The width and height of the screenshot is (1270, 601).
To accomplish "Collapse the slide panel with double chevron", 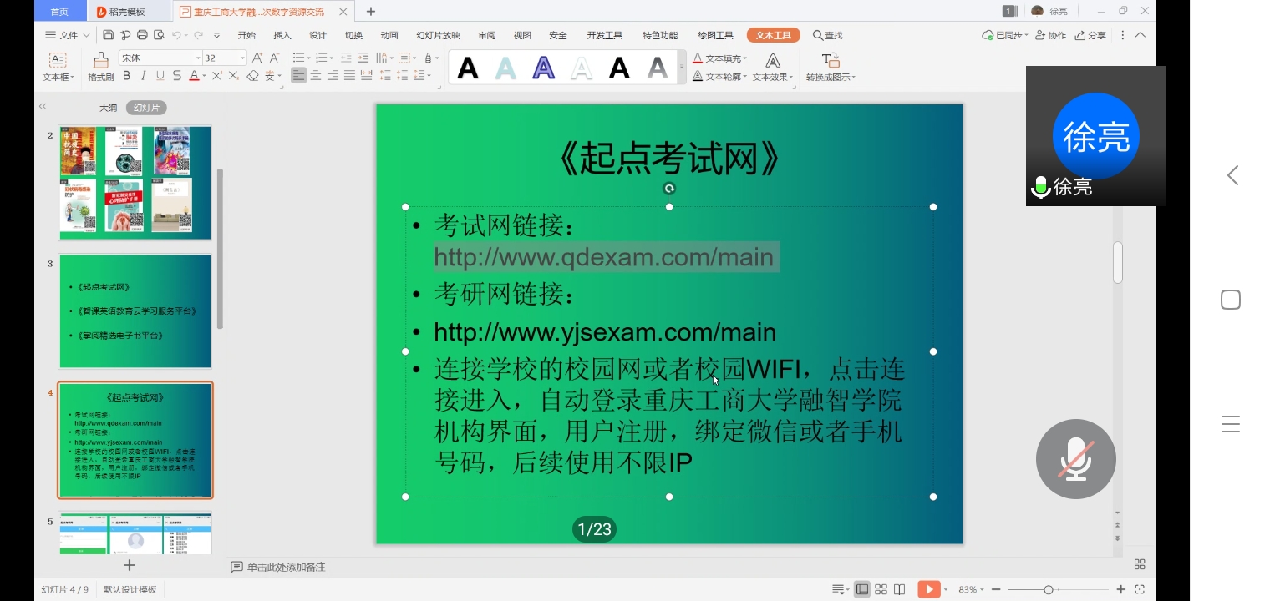I will pyautogui.click(x=43, y=107).
